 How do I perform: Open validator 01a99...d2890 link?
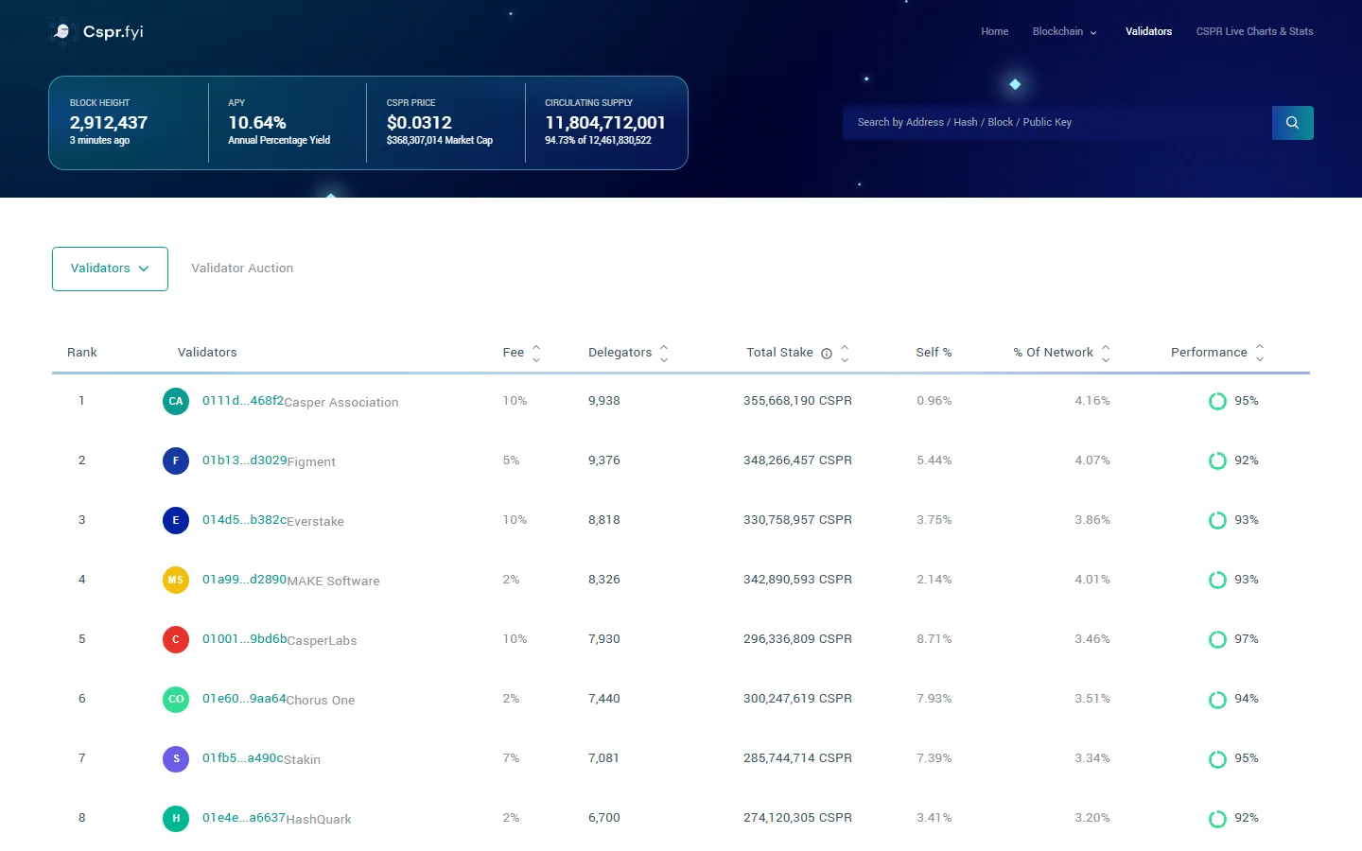tap(245, 580)
